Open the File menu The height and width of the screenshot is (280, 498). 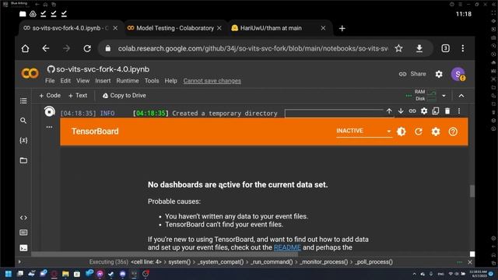tap(50, 81)
